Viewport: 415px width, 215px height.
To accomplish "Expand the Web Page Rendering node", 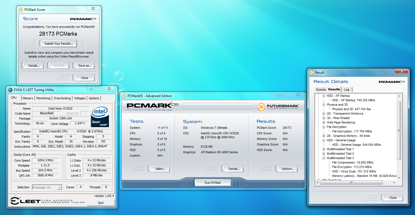I will pos(324,122).
